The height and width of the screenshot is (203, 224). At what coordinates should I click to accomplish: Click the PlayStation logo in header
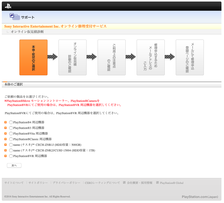pyautogui.click(x=8, y=6)
